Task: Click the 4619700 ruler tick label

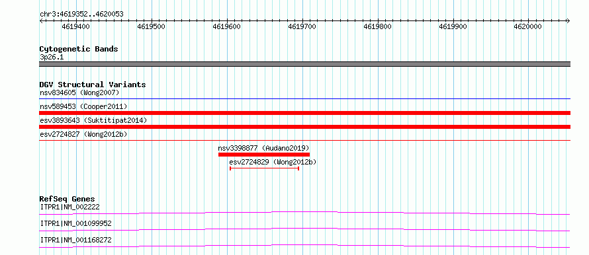Action: point(302,26)
